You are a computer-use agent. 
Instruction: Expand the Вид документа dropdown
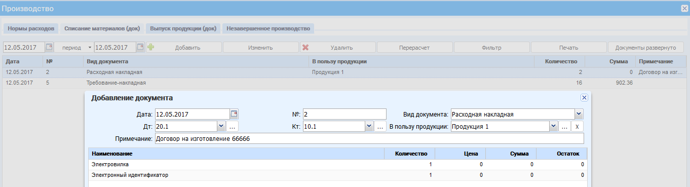(x=579, y=114)
